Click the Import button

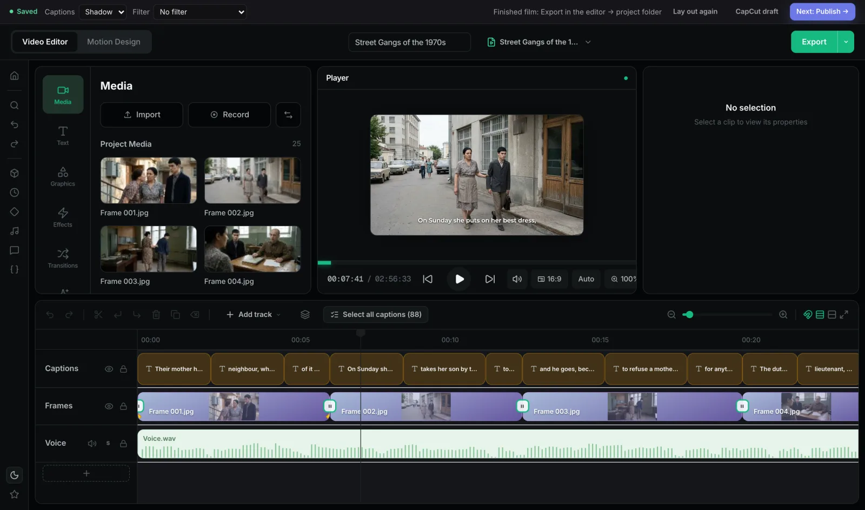(x=142, y=115)
